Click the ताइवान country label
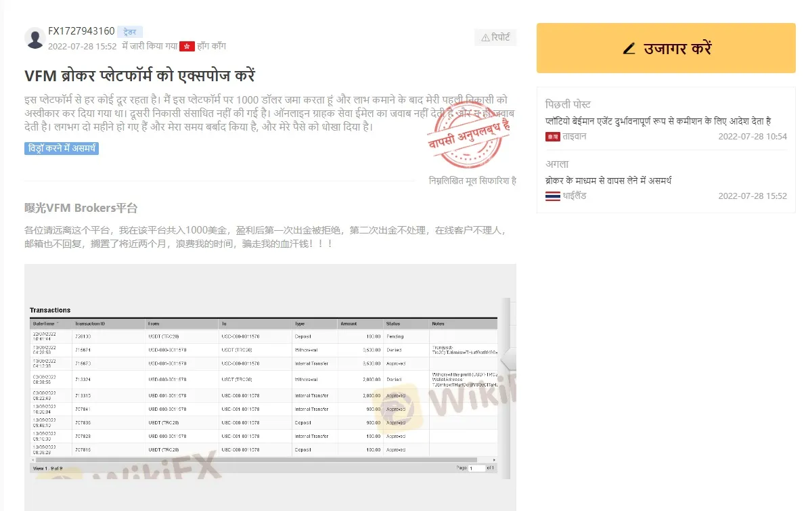Screen dimensions: 806x511 (x=574, y=136)
